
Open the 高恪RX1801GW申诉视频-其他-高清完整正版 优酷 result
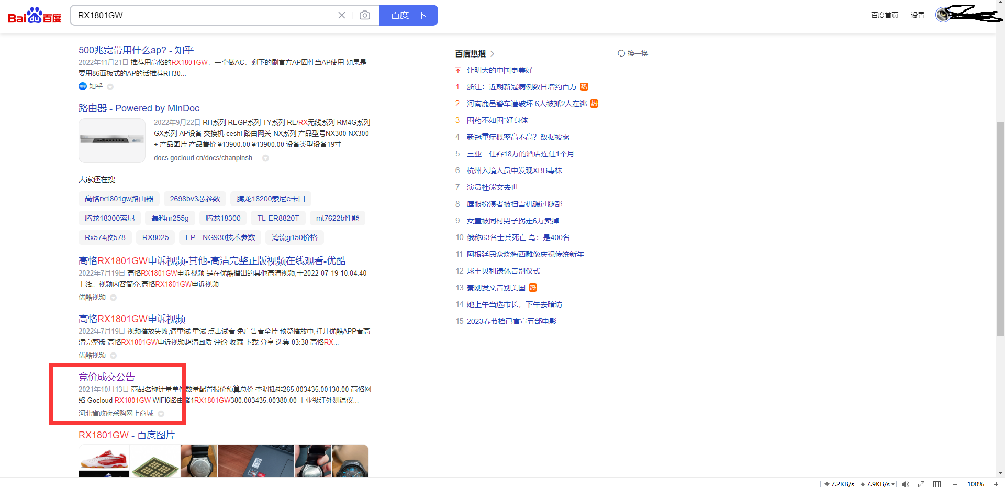[x=212, y=261]
